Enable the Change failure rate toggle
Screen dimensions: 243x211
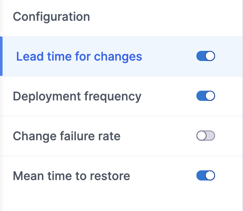pyautogui.click(x=206, y=136)
